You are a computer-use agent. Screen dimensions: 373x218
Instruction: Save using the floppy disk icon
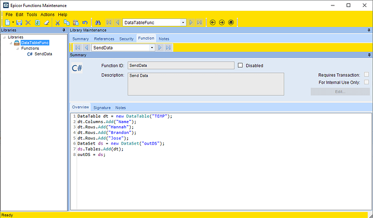coord(19,23)
